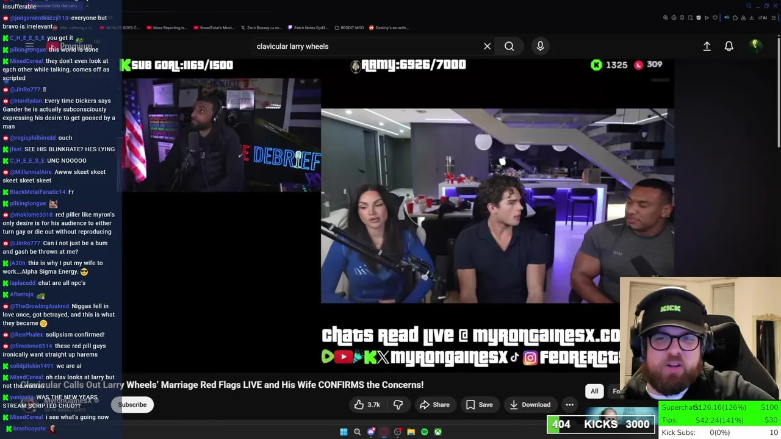781x439 pixels.
Task: Open the extensions cube icon
Action: pos(735,18)
